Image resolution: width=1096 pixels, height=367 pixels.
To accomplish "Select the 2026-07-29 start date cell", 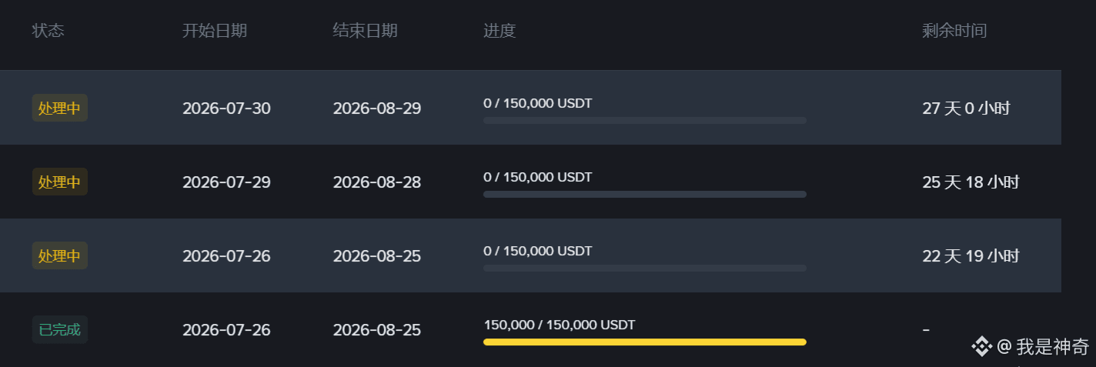I will pos(226,182).
